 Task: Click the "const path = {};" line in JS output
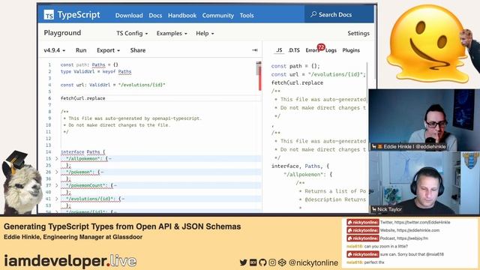click(295, 66)
